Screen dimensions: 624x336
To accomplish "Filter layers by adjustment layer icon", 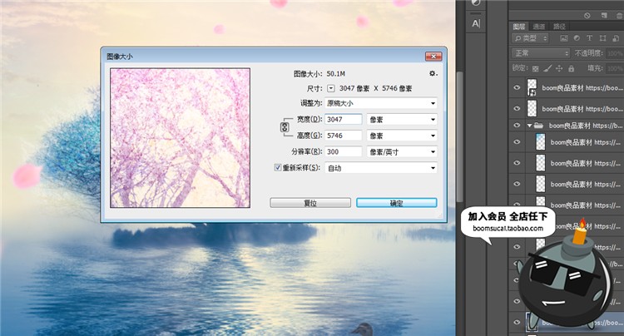I will [577, 38].
